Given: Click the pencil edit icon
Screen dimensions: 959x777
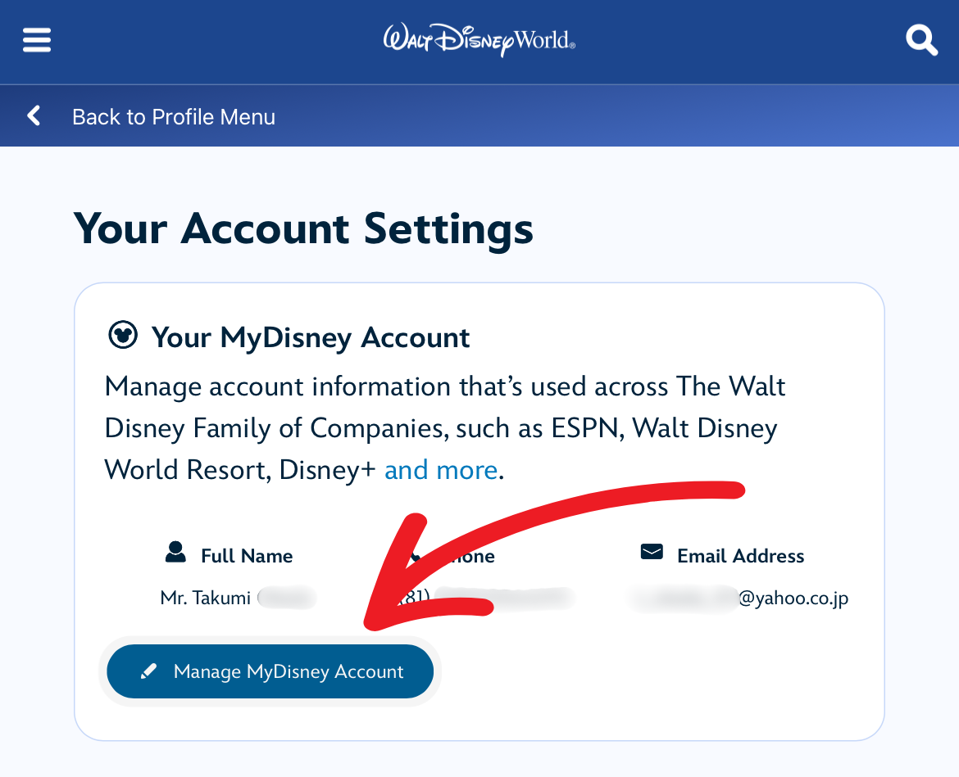Looking at the screenshot, I should click(x=148, y=671).
